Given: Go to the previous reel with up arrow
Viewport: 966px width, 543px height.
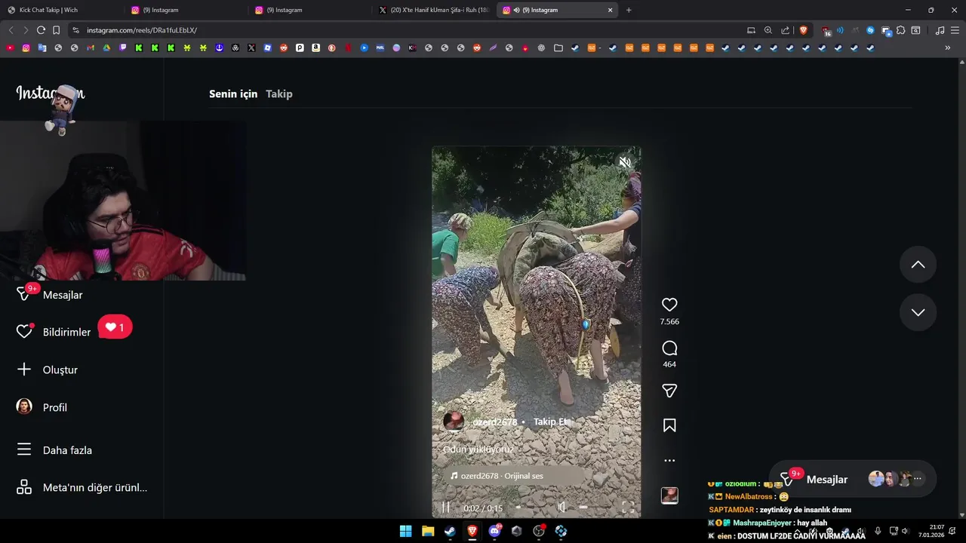Looking at the screenshot, I should 918,265.
